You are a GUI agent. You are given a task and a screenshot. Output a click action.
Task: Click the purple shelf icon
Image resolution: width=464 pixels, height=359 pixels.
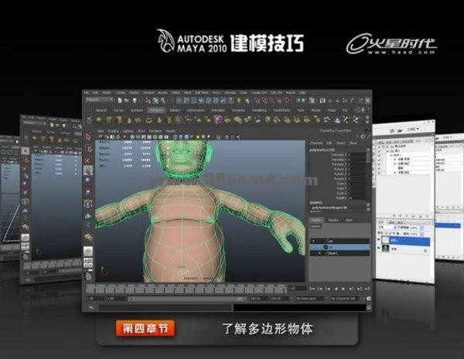pyautogui.click(x=217, y=120)
